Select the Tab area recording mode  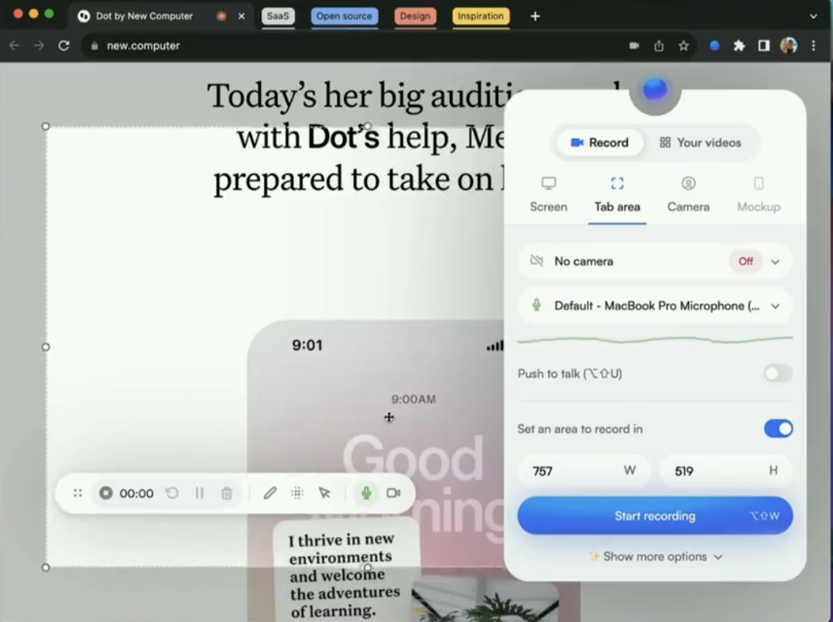(x=617, y=195)
